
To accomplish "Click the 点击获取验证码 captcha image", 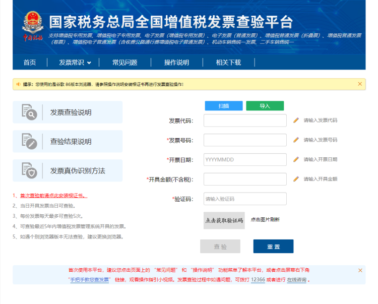I will (x=224, y=220).
